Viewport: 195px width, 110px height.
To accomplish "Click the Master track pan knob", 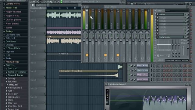I will pos(85,32).
